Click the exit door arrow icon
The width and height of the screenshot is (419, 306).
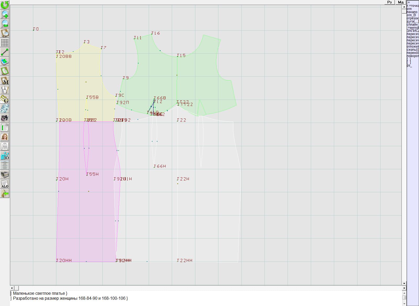coord(5,194)
